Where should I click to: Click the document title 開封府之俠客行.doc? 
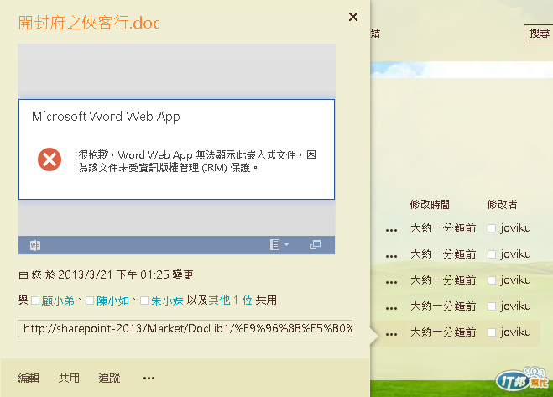pos(89,23)
